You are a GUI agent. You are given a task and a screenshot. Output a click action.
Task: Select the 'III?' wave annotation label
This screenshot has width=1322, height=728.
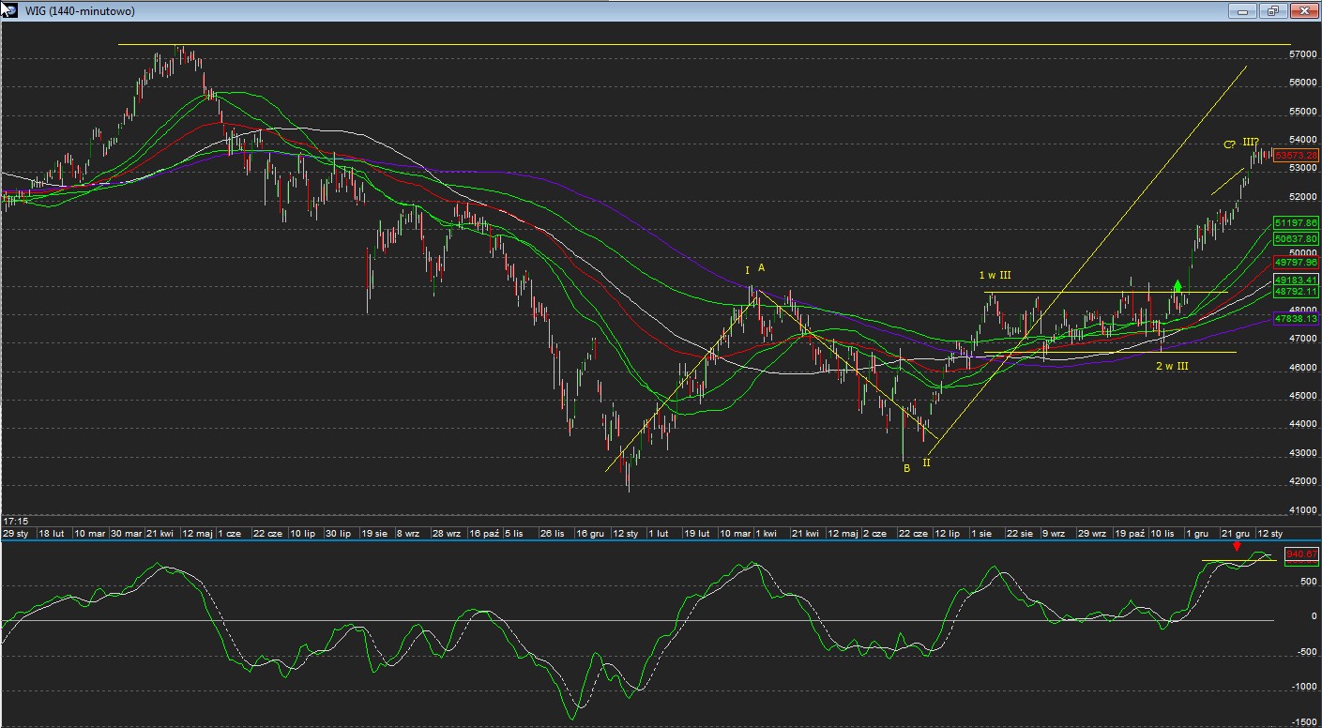click(1251, 142)
